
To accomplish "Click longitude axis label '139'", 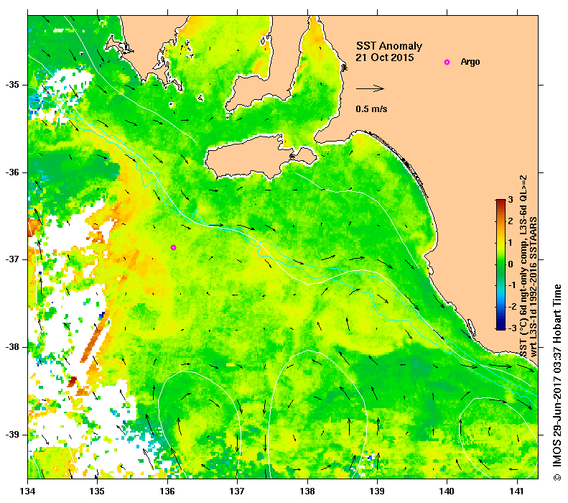I will [378, 492].
